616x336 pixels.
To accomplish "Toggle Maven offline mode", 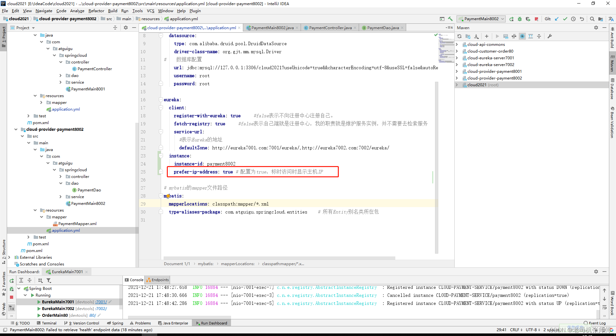I will (514, 36).
